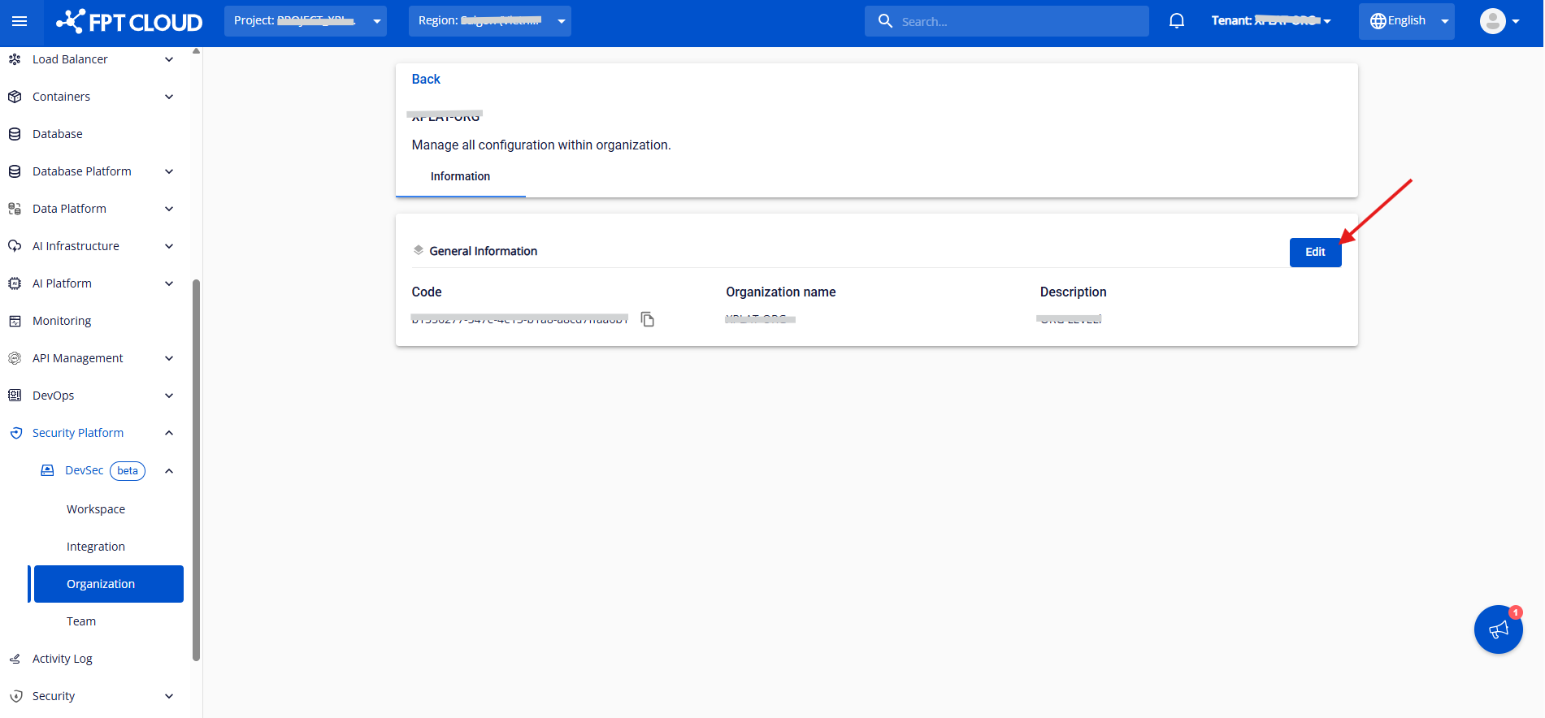Copy the organization code
The height and width of the screenshot is (718, 1545).
pos(648,319)
